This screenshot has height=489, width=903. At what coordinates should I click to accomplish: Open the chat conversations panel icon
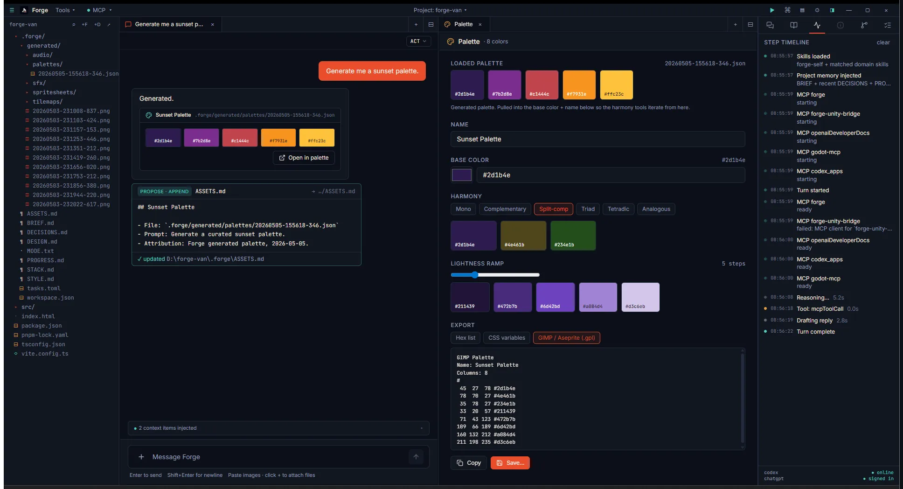click(x=770, y=25)
